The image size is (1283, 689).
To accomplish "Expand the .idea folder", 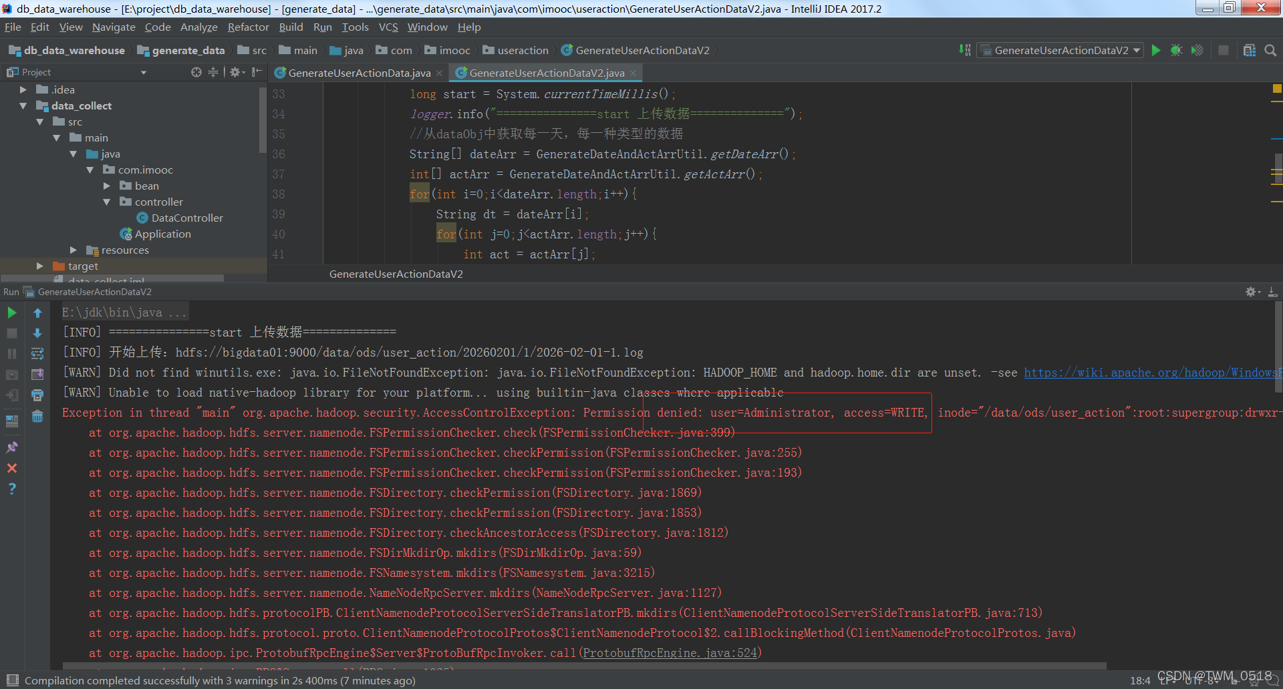I will (x=23, y=89).
